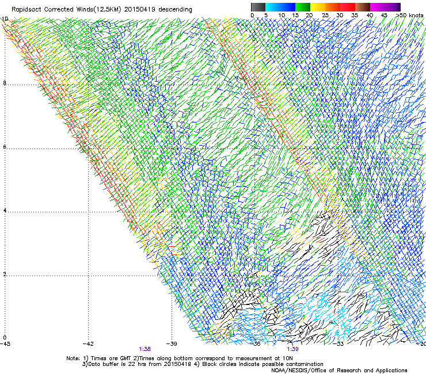Click the '-33' longitude axis label

(338, 344)
